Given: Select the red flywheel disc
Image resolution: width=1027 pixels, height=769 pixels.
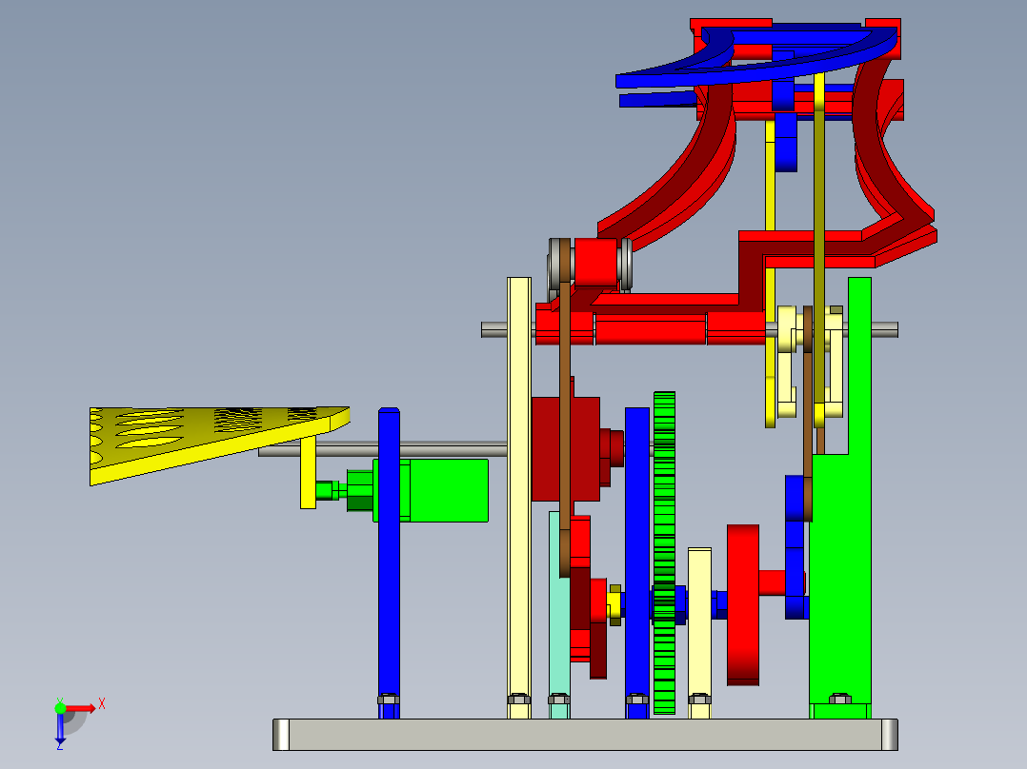Looking at the screenshot, I should (743, 604).
